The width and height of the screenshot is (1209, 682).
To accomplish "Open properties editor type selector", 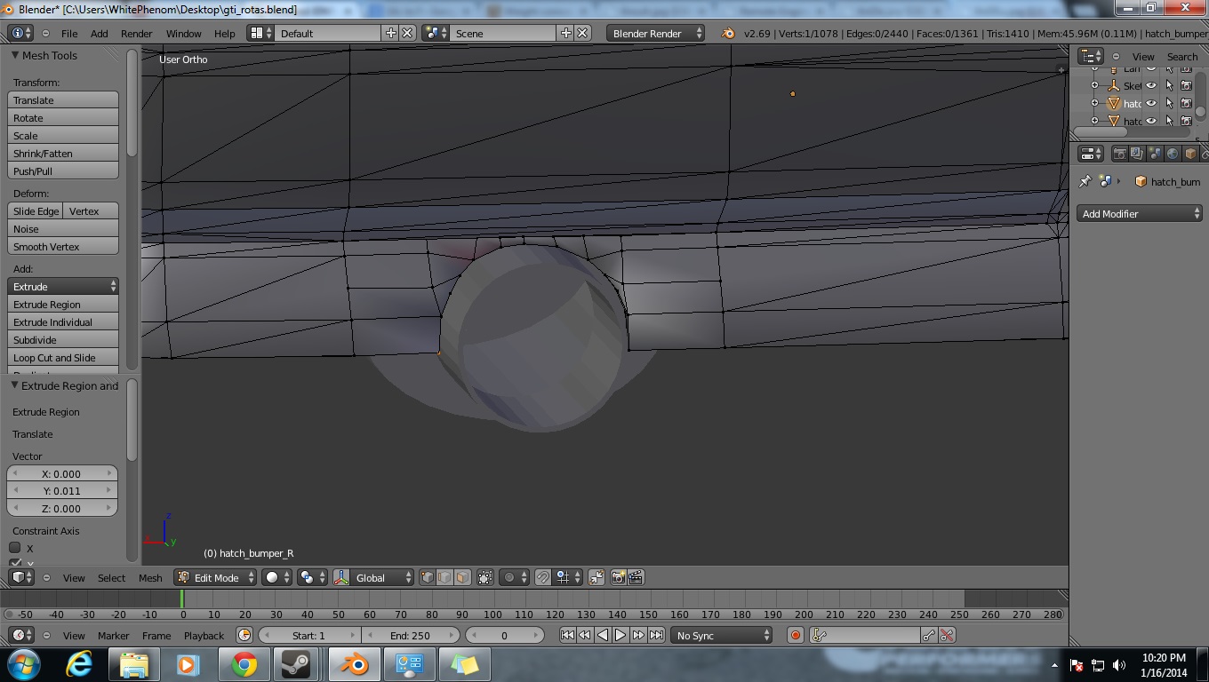I will pyautogui.click(x=1091, y=154).
